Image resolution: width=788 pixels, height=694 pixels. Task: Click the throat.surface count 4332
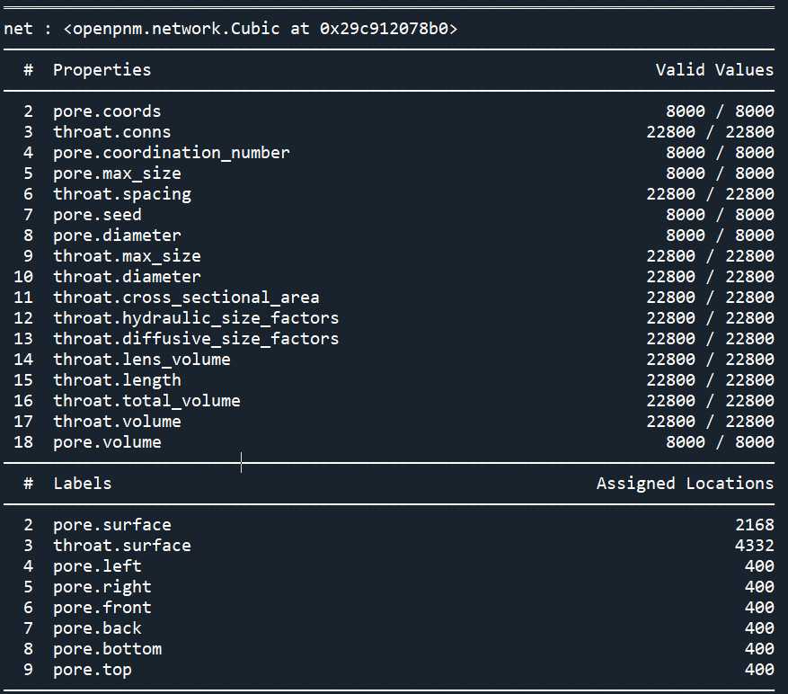[x=755, y=546]
